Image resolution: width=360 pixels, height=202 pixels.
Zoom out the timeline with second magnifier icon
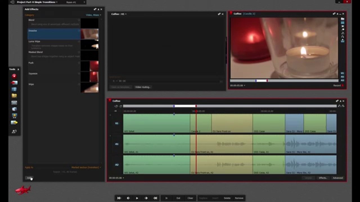[121, 106]
